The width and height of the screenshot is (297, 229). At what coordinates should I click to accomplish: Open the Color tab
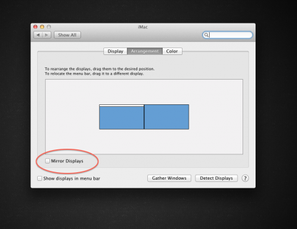click(172, 51)
